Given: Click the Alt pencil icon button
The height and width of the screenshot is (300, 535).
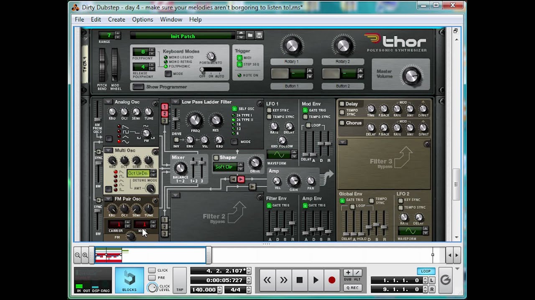Looking at the screenshot, I should [357, 272].
